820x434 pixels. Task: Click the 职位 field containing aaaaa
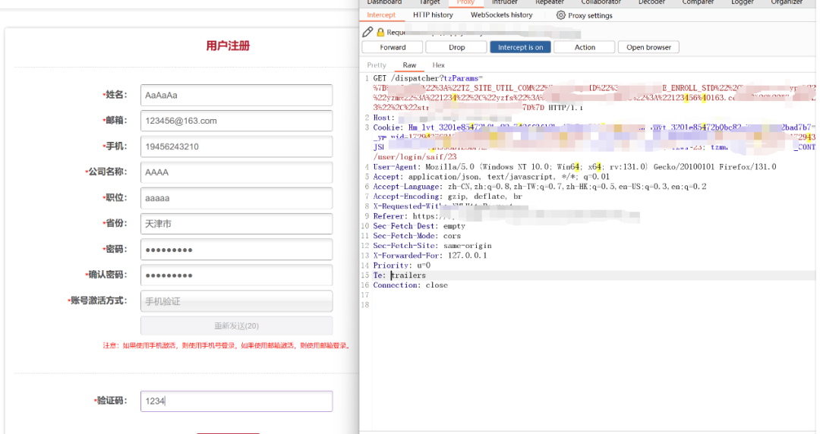[236, 198]
